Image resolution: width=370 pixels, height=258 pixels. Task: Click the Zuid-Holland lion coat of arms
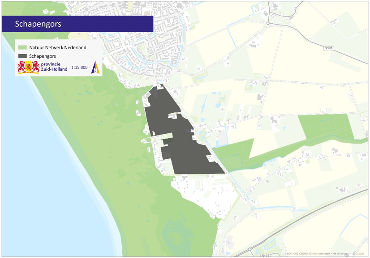point(28,67)
